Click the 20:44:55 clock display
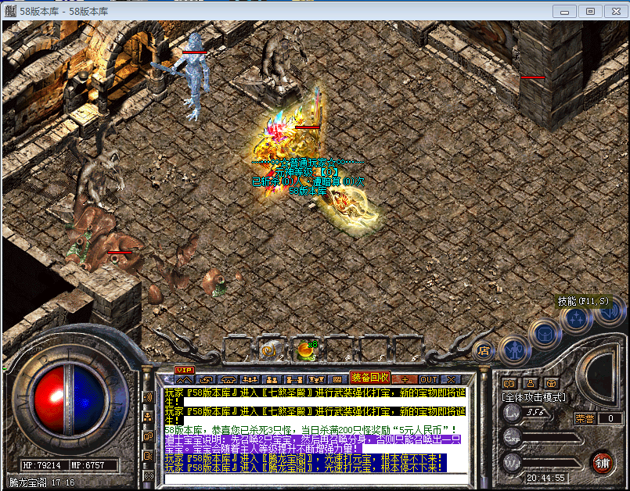Viewport: 630px width, 491px height. pyautogui.click(x=545, y=478)
